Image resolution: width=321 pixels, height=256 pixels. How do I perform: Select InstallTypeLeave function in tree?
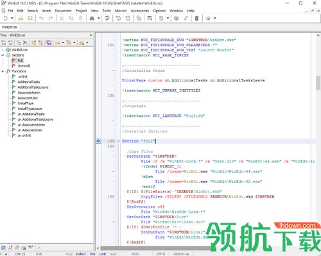pos(30,108)
